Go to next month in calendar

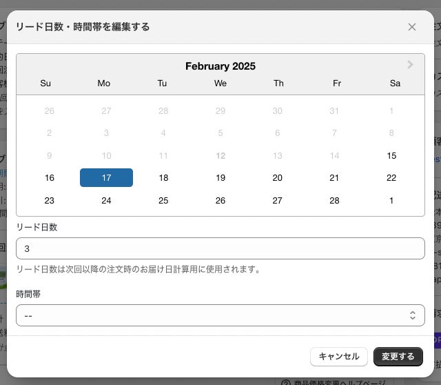click(411, 65)
